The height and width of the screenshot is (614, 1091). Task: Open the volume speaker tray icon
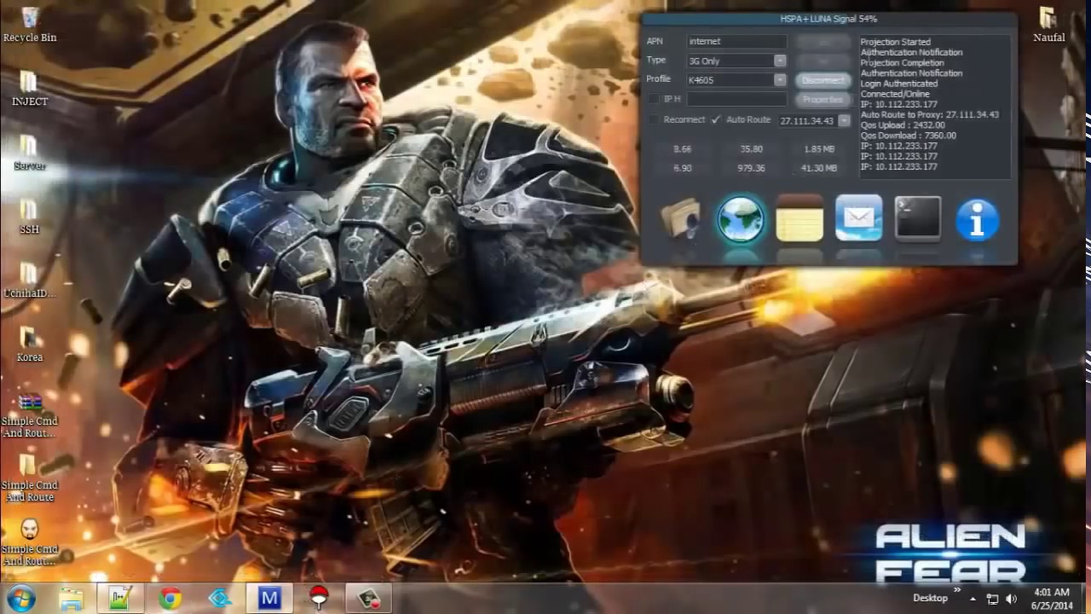pyautogui.click(x=1013, y=599)
